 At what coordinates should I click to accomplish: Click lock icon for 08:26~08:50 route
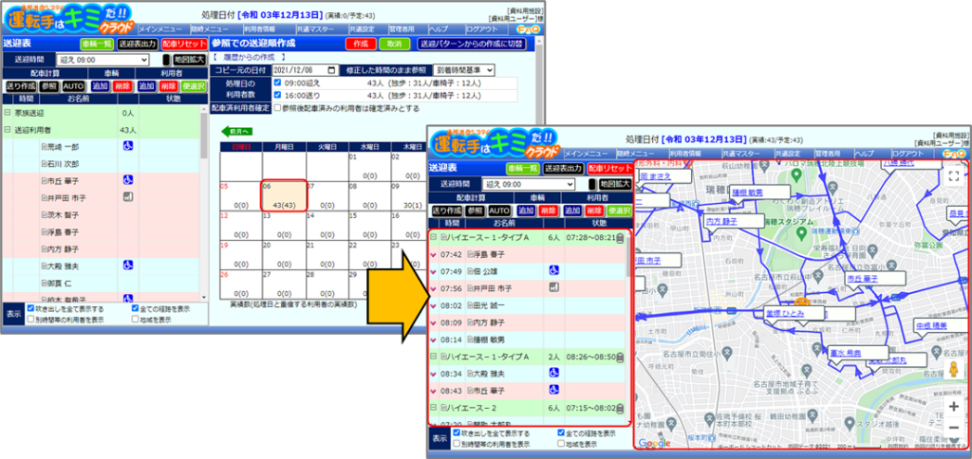[621, 357]
